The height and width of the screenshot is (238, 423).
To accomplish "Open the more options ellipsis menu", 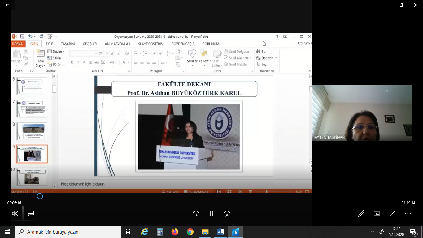I will 408,214.
